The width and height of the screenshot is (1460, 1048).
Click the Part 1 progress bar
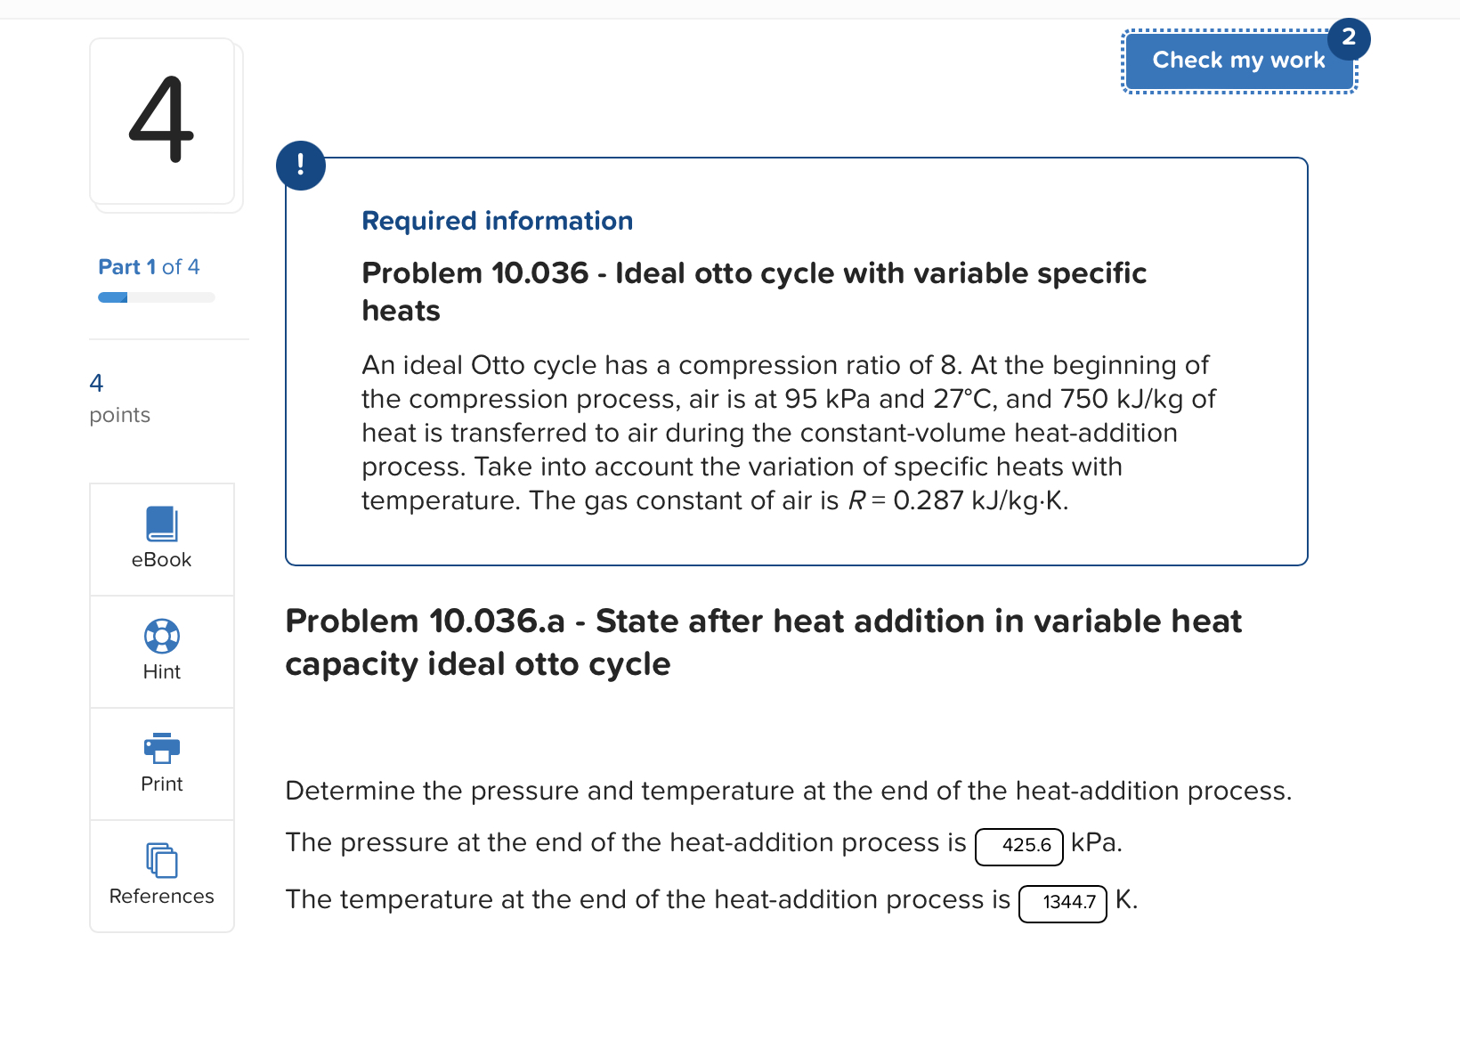(156, 297)
